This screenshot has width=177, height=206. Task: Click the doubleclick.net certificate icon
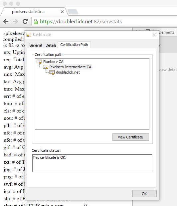(52, 73)
